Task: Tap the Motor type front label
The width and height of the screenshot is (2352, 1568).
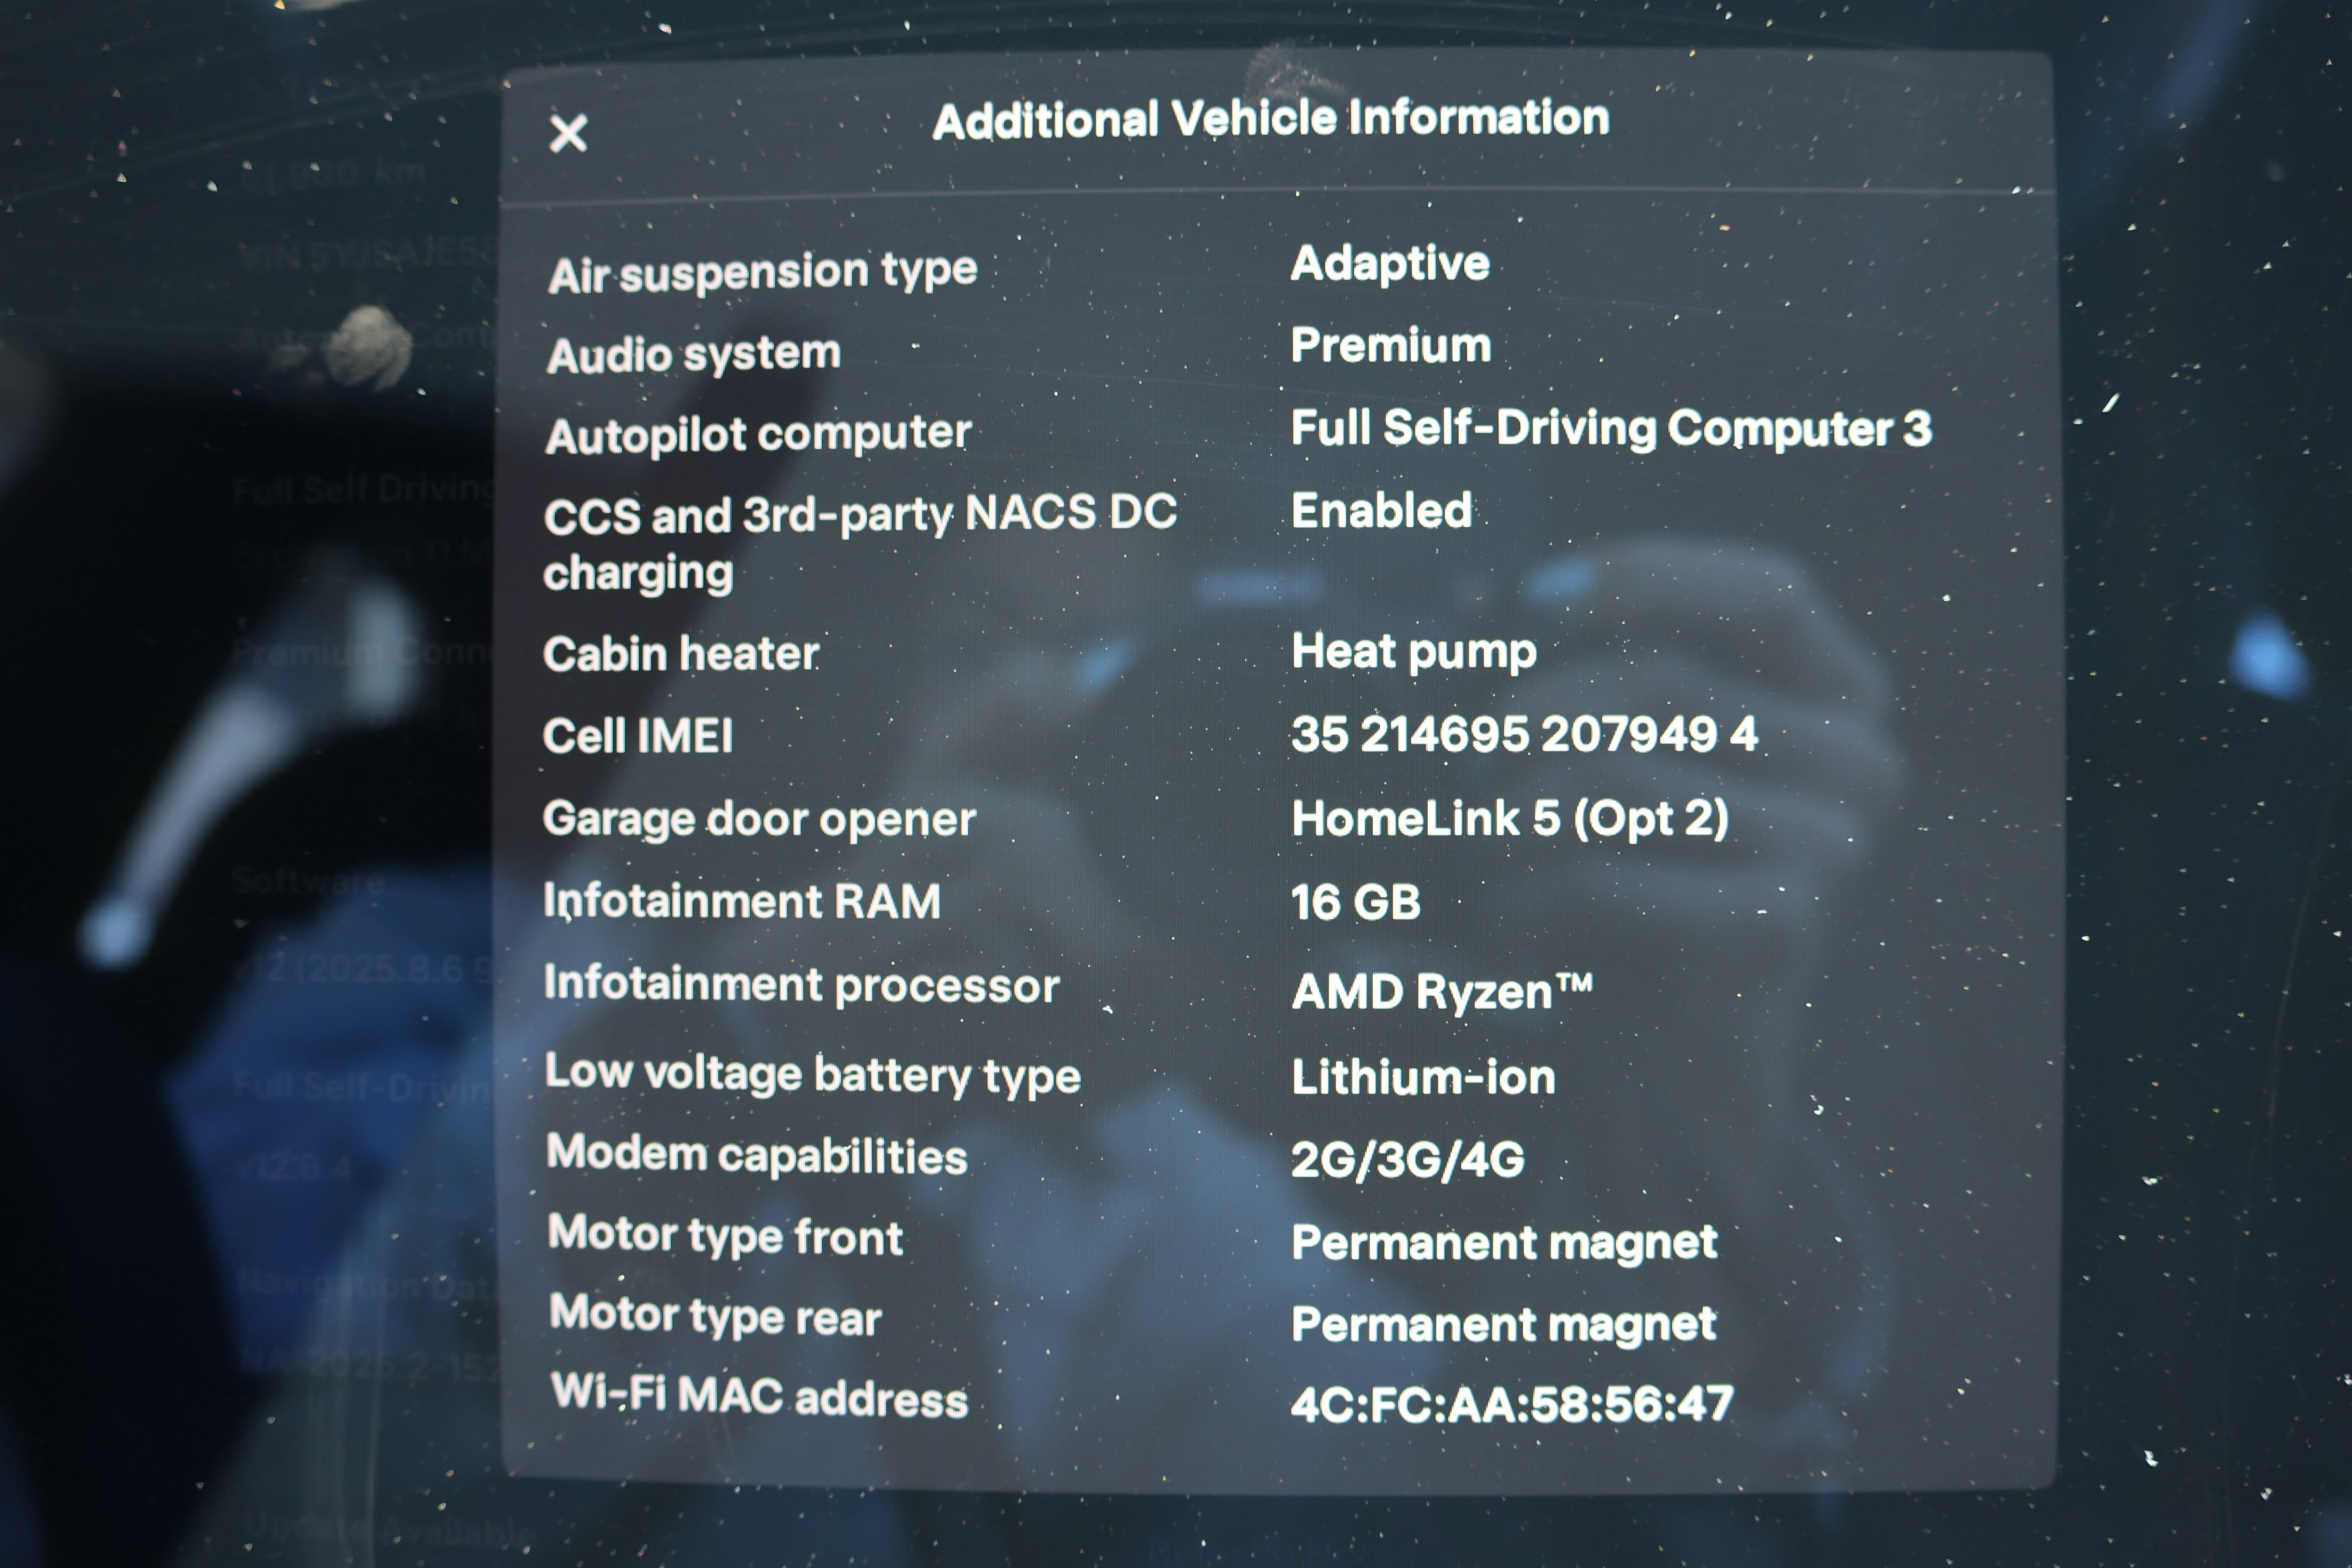Action: 725,1236
